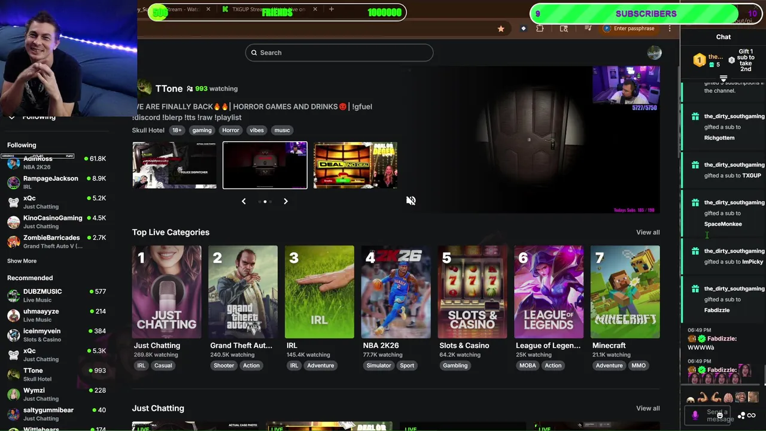Go to next featured stream arrow
The image size is (766, 431).
point(285,201)
